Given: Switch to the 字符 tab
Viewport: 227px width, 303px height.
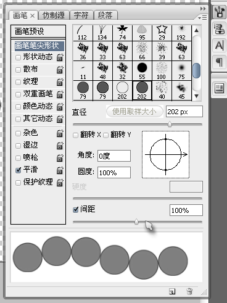Looking at the screenshot, I should pos(81,15).
